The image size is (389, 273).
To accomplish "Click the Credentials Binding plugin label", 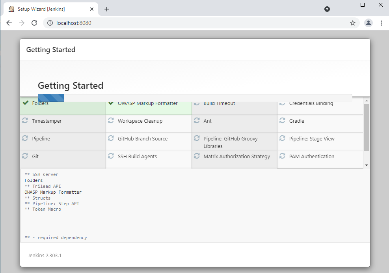I will pyautogui.click(x=311, y=104).
